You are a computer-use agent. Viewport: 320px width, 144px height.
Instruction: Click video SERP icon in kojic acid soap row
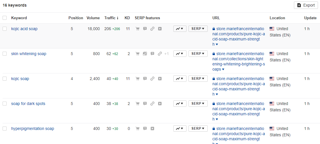(160, 29)
